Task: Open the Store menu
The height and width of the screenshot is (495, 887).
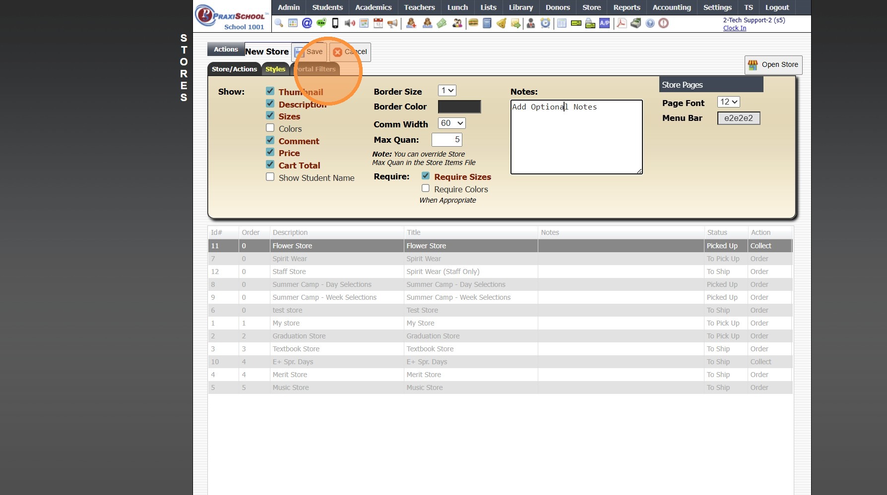Action: pyautogui.click(x=591, y=7)
